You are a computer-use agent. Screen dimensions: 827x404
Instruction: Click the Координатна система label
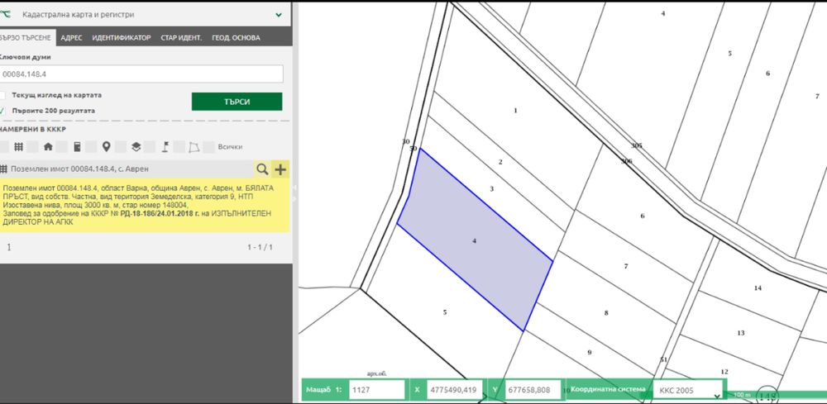pos(608,390)
